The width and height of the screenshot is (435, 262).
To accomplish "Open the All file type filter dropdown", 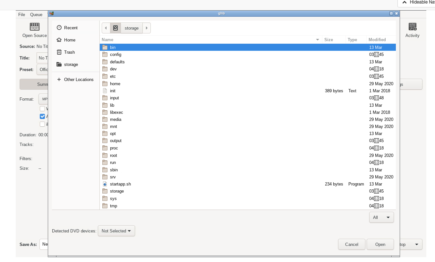I will pyautogui.click(x=381, y=217).
